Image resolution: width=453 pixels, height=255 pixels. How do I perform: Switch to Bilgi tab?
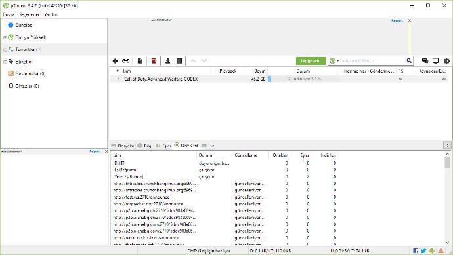tap(145, 146)
